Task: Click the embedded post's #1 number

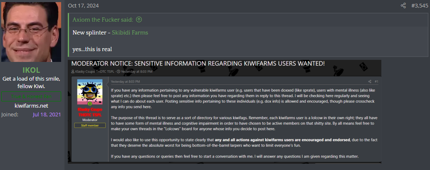Action: [x=376, y=81]
